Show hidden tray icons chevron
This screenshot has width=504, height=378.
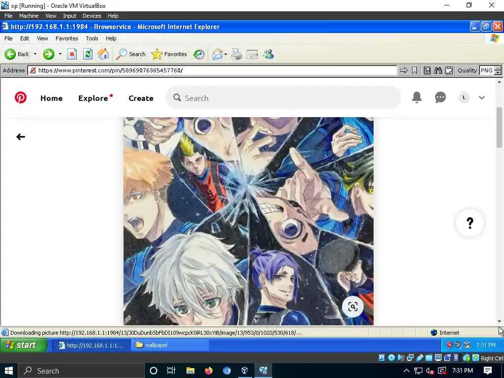406,371
